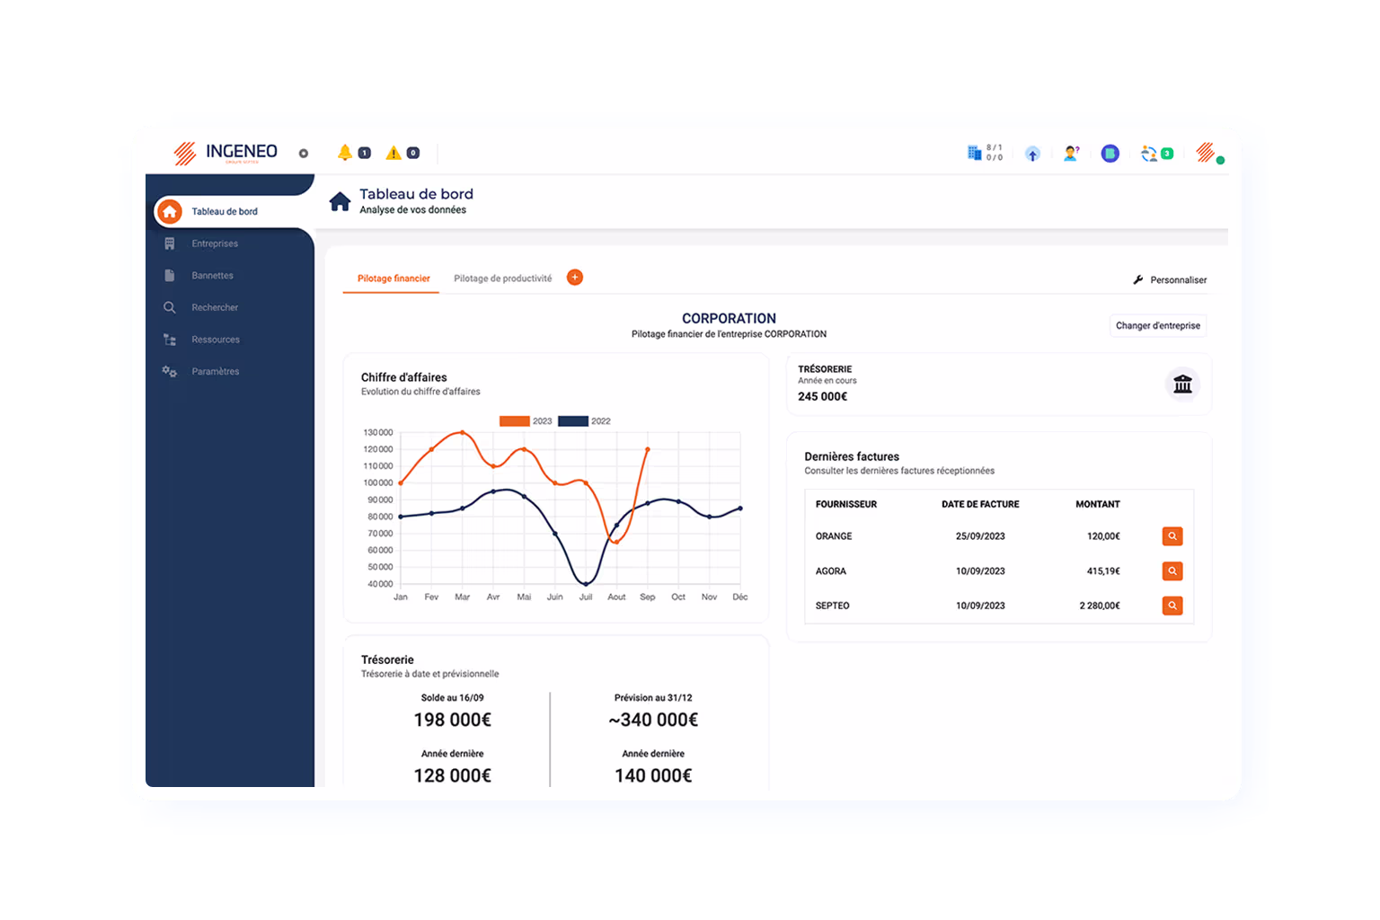Open Ressources in the sidebar

pos(216,340)
